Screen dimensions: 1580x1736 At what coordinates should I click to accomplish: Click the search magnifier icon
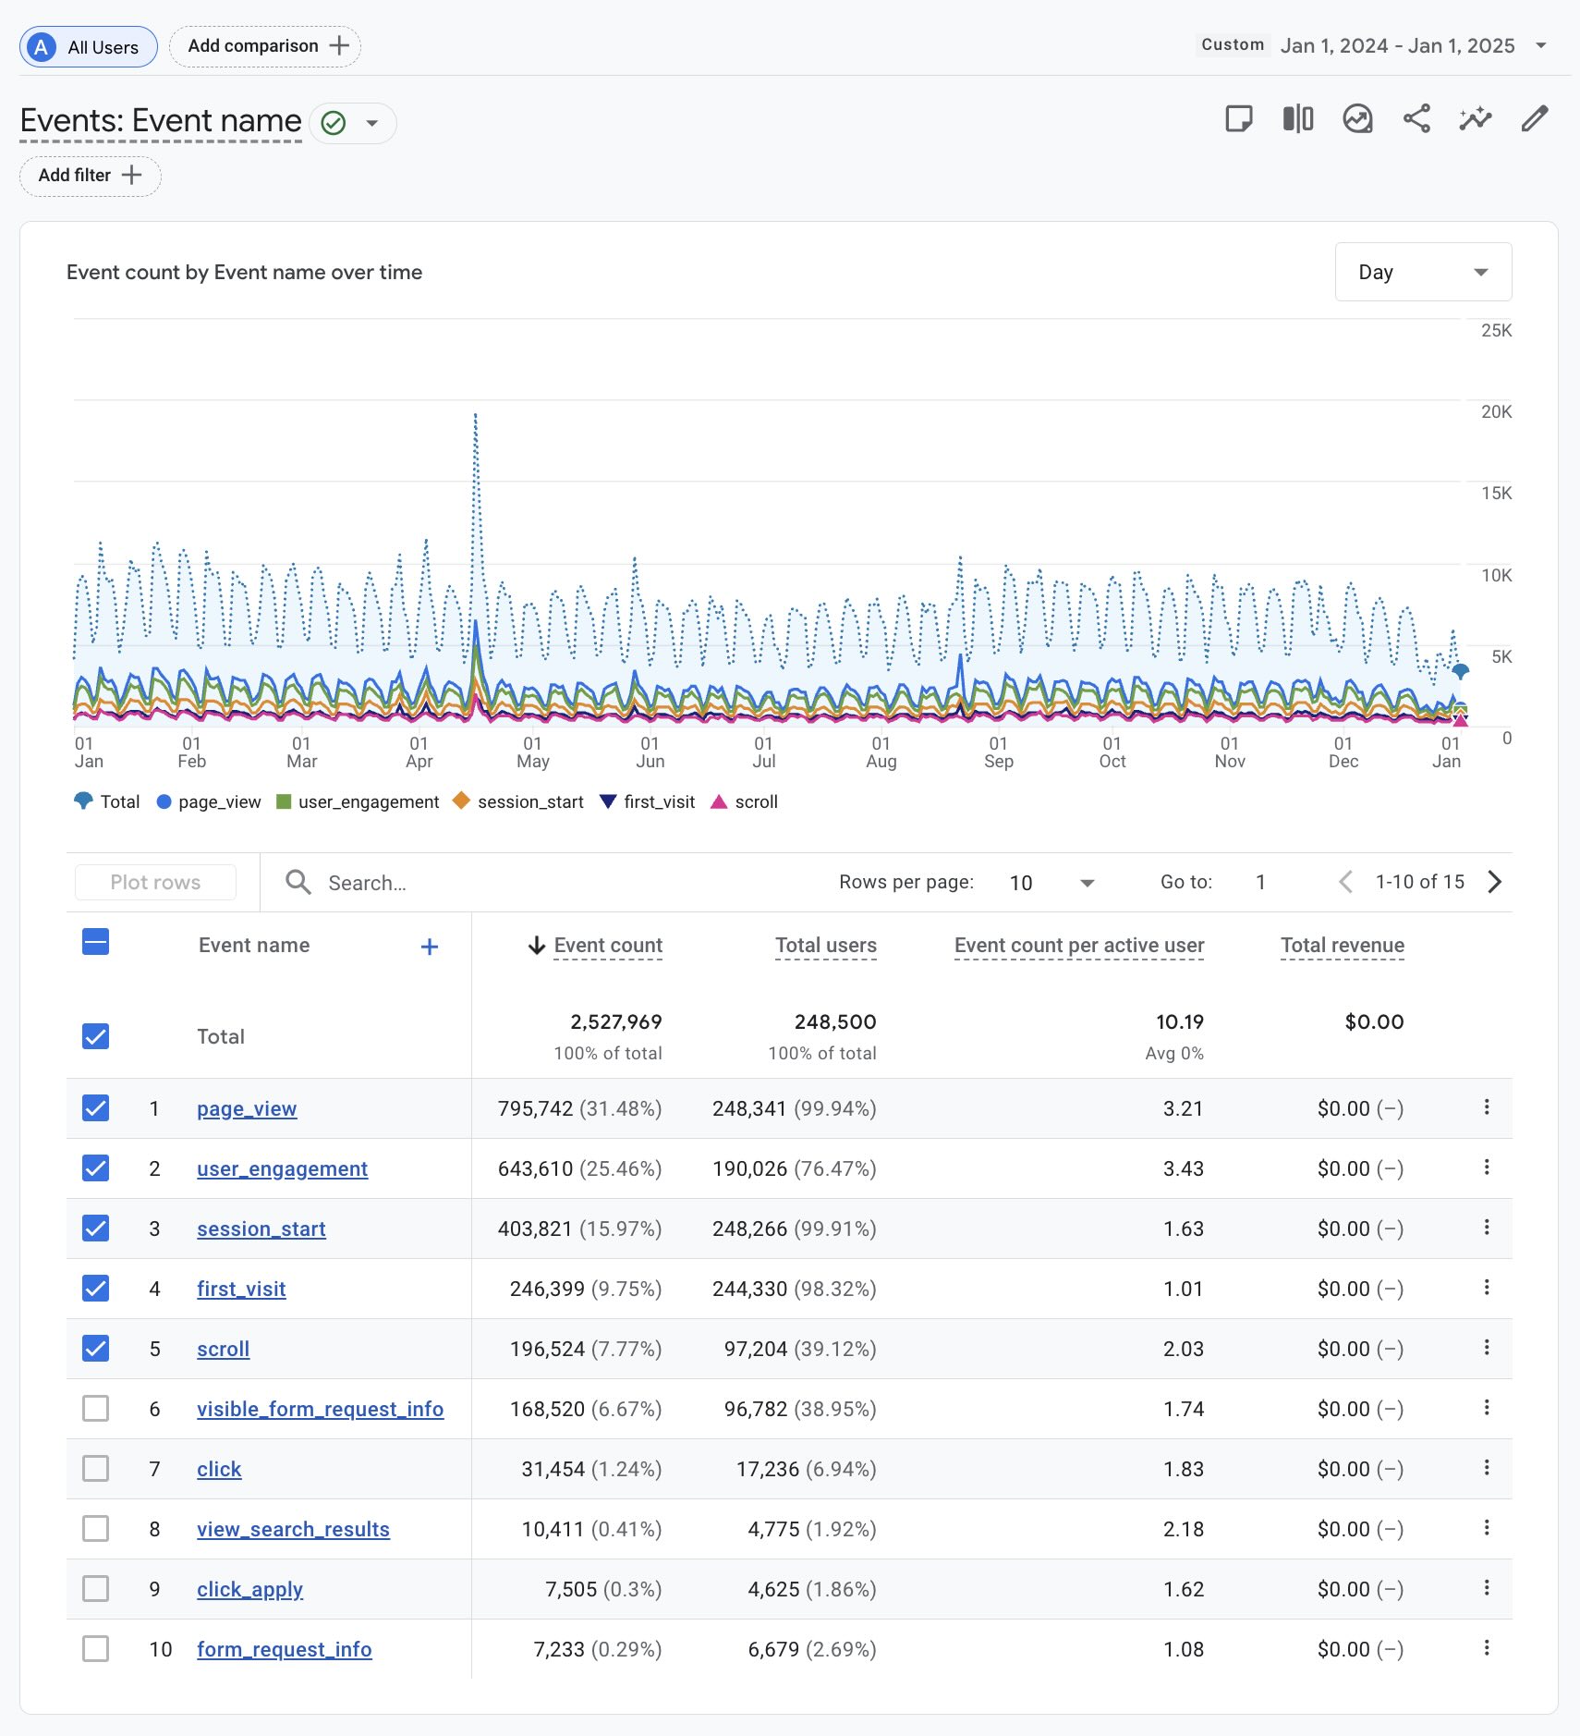(298, 882)
